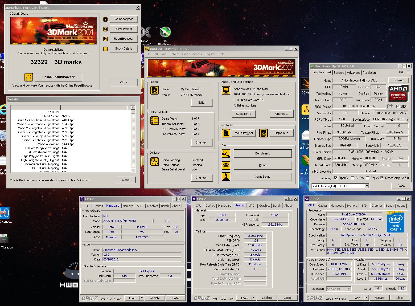Click the BIOS export share icon in GPU-Z
415x306 pixels.
coord(390,106)
